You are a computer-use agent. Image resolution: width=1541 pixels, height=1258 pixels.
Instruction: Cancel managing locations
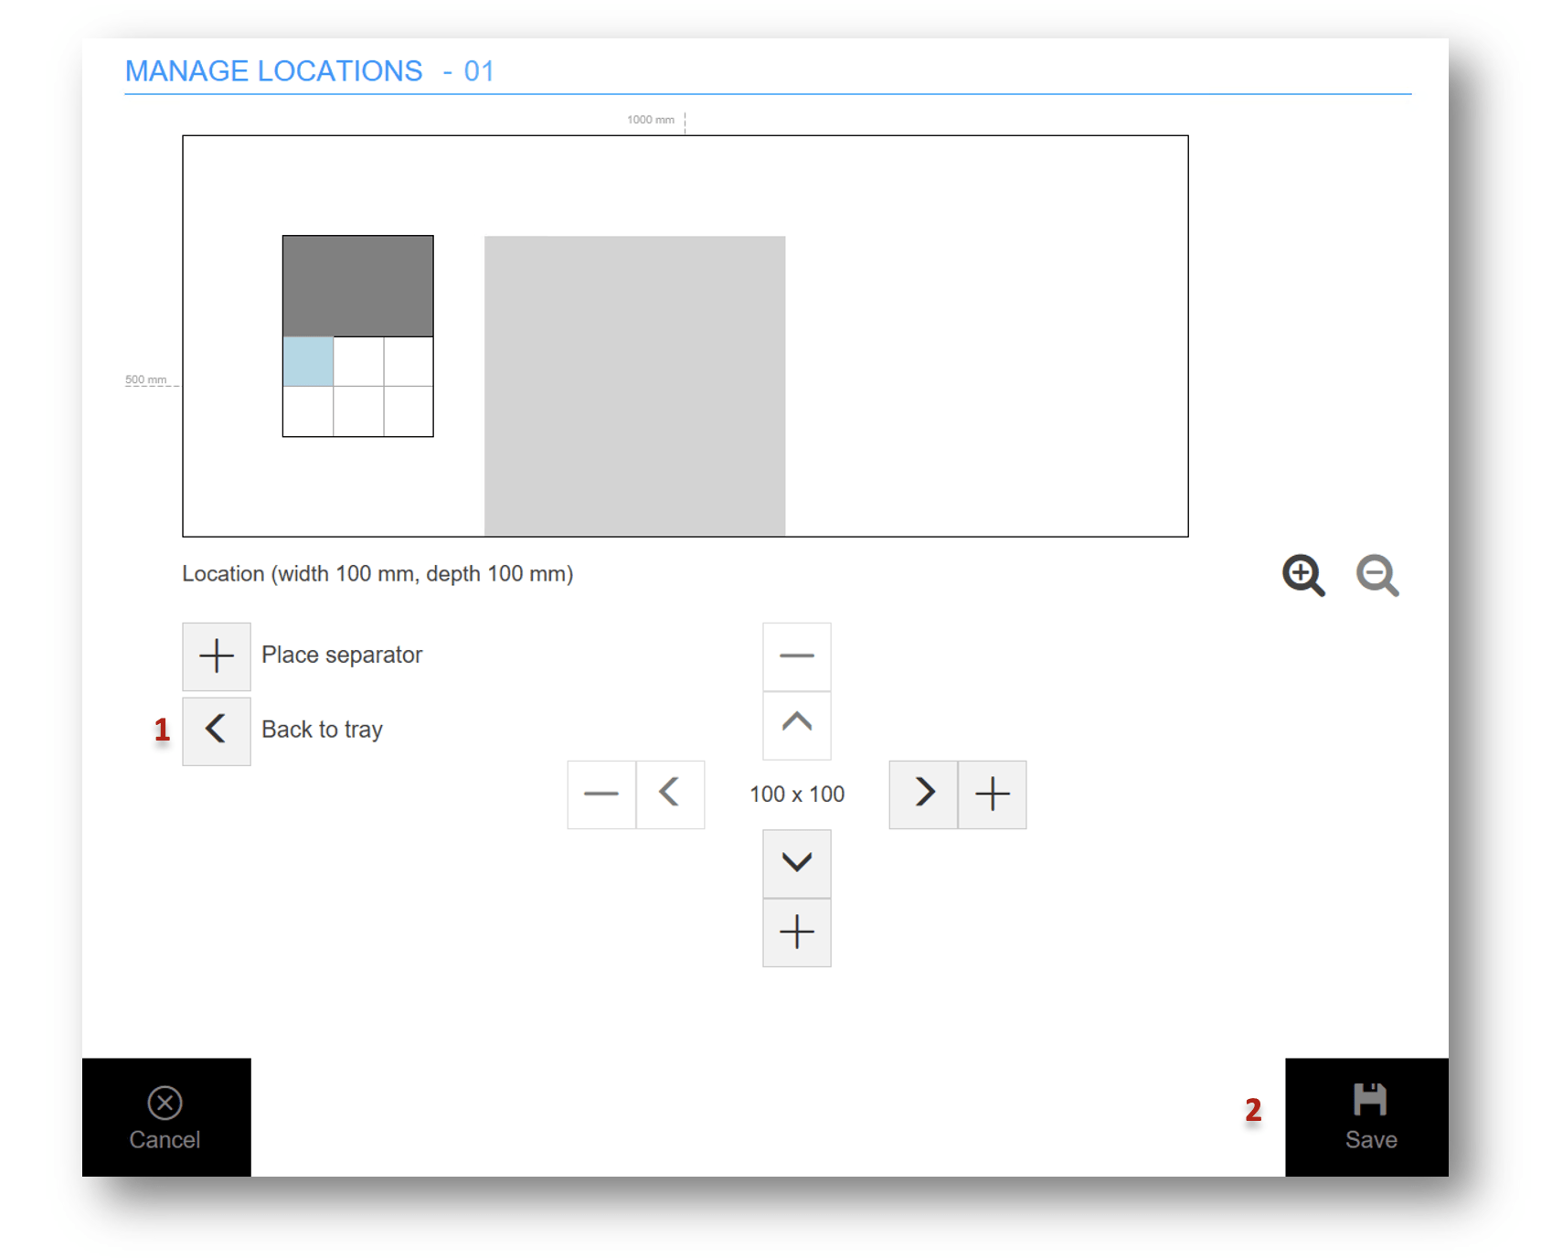[x=165, y=1117]
